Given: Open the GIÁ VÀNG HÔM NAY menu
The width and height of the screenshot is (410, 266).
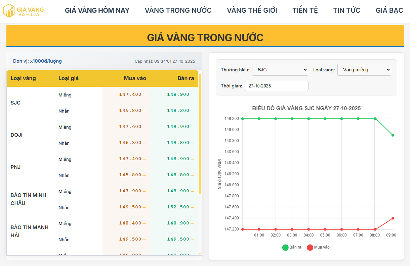Looking at the screenshot, I should point(97,10).
